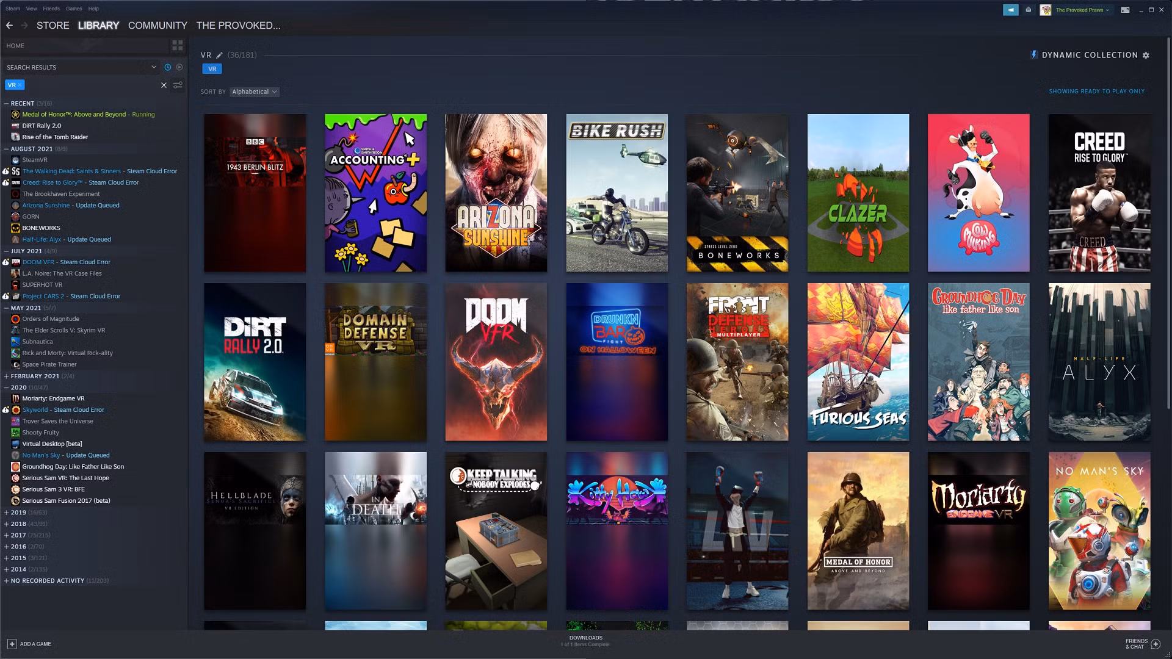Switch to the Community tab
Screen dimensions: 1172x659
157,26
